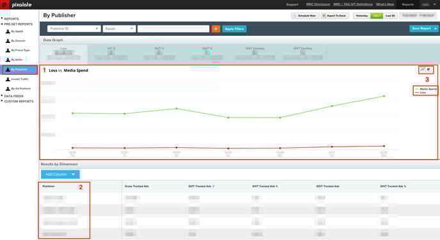This screenshot has width=440, height=240.
Task: Select the Loss metric tab
Action: (64, 54)
